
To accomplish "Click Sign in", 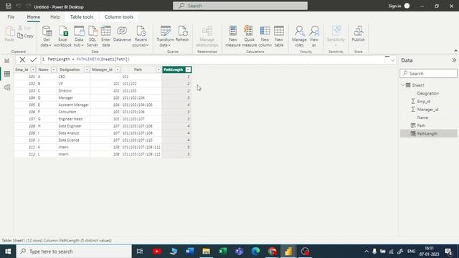I will pyautogui.click(x=394, y=6).
